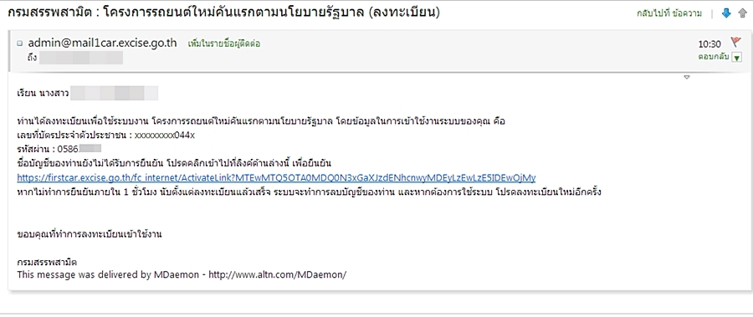Collapse message using icon beside sender address

click(20, 43)
